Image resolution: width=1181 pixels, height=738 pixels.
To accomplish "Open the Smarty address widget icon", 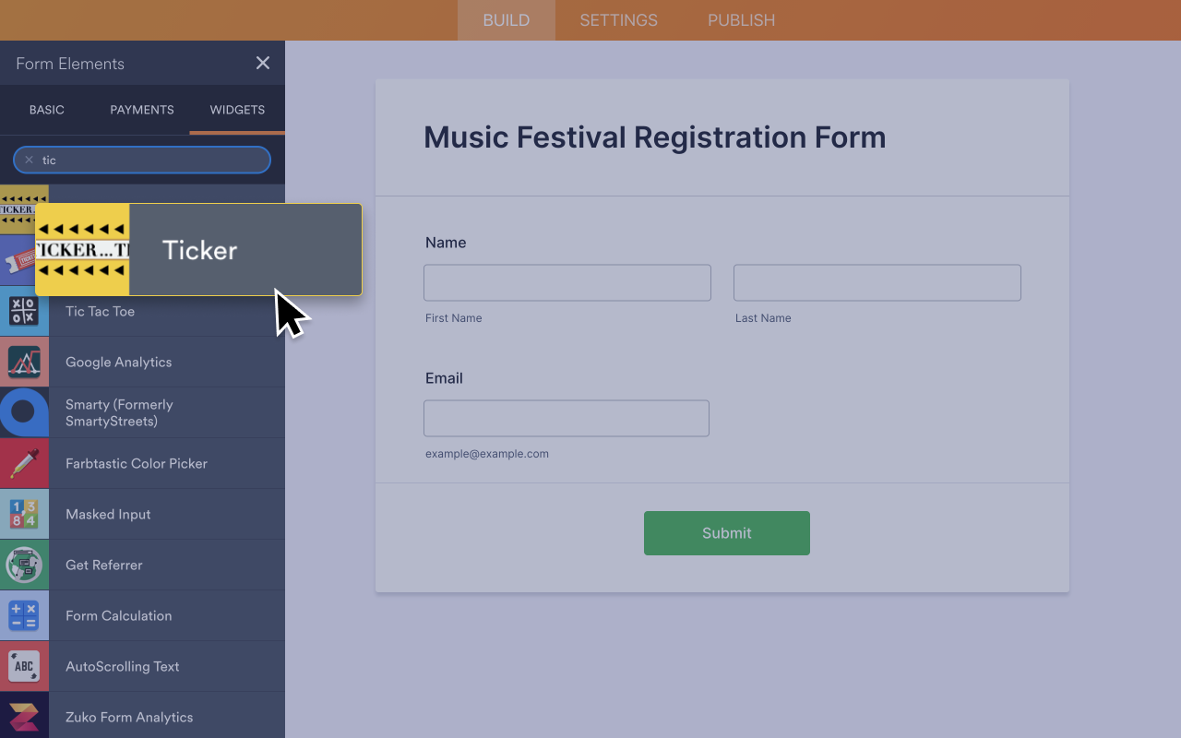I will pos(22,412).
